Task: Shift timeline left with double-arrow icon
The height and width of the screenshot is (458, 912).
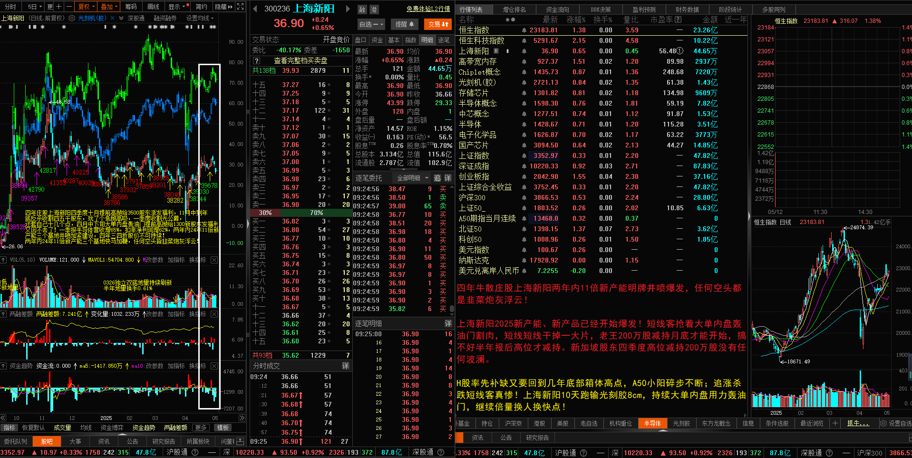Action: [4, 418]
